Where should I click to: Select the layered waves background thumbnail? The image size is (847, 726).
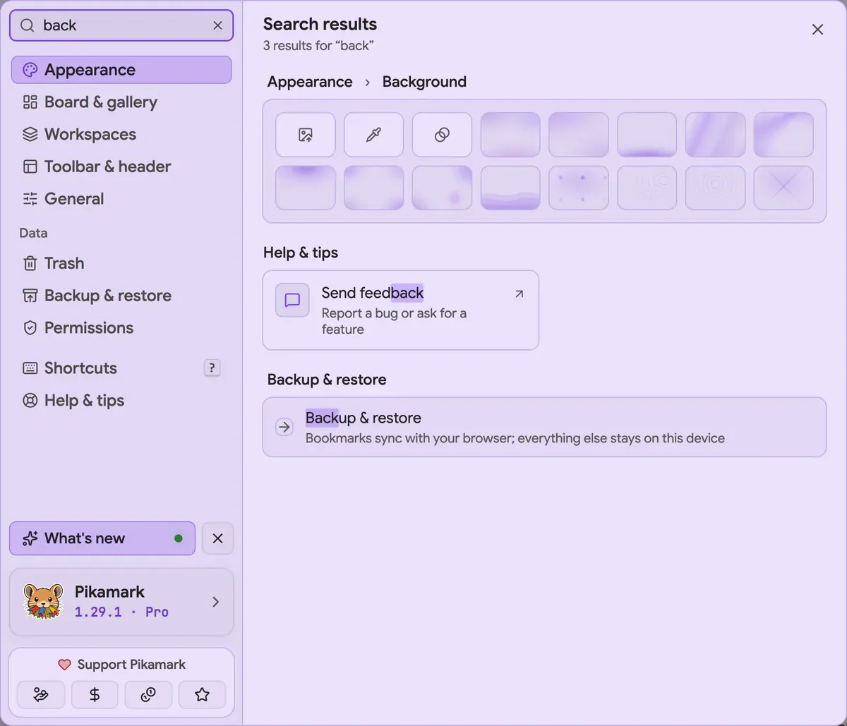click(x=510, y=188)
